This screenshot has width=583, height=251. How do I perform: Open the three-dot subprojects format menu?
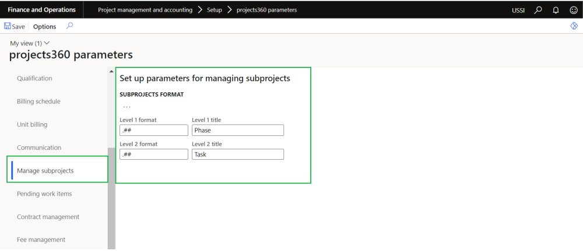tap(127, 107)
